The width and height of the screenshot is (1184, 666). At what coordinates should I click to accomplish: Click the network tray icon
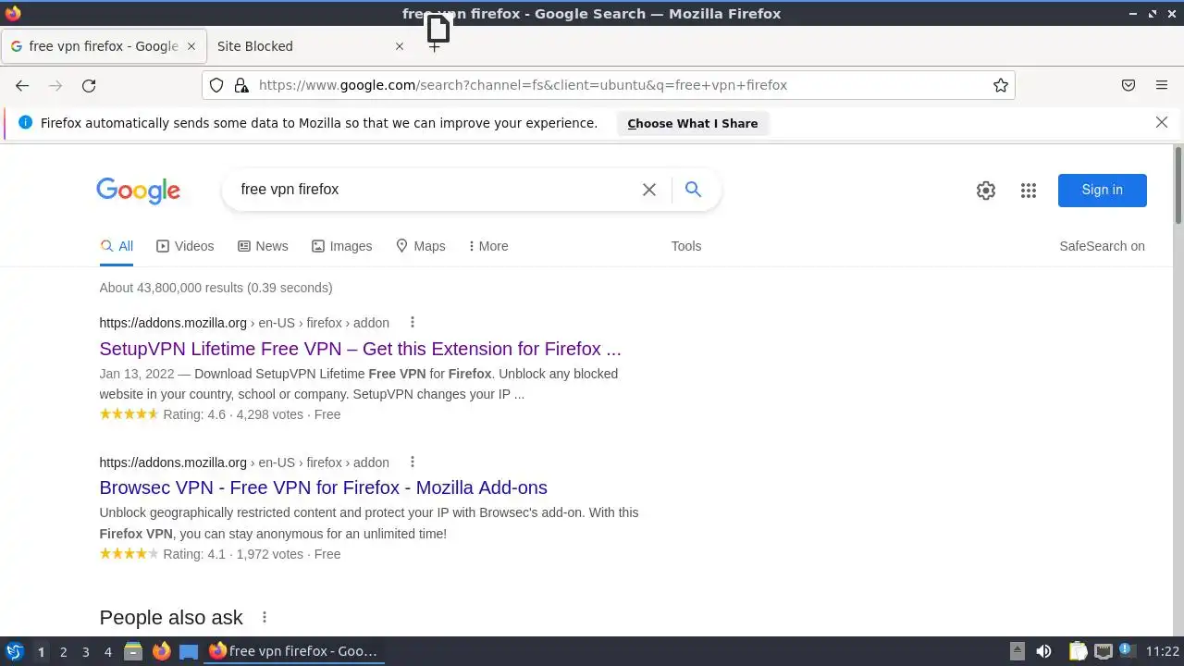(1103, 651)
